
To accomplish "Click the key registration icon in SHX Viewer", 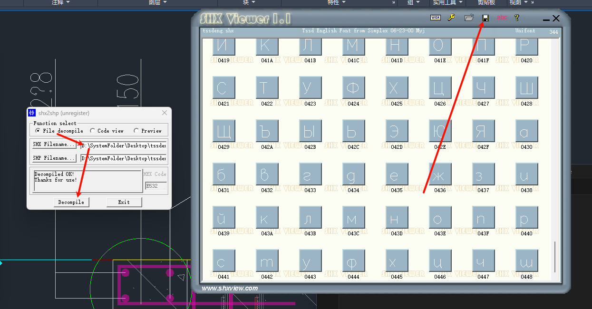I will [x=452, y=18].
